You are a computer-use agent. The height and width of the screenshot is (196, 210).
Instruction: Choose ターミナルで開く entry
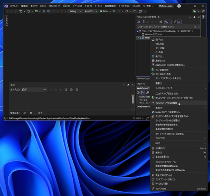tap(178, 184)
